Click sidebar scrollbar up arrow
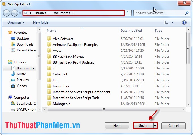The image size is (193, 135). pyautogui.click(x=39, y=30)
